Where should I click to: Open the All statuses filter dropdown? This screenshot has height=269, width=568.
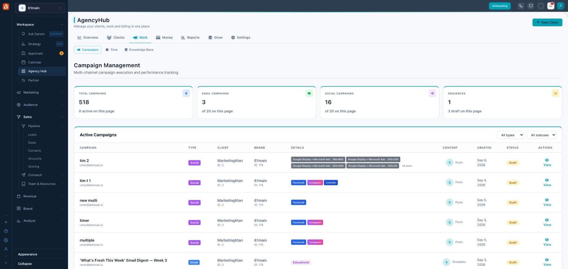click(542, 135)
